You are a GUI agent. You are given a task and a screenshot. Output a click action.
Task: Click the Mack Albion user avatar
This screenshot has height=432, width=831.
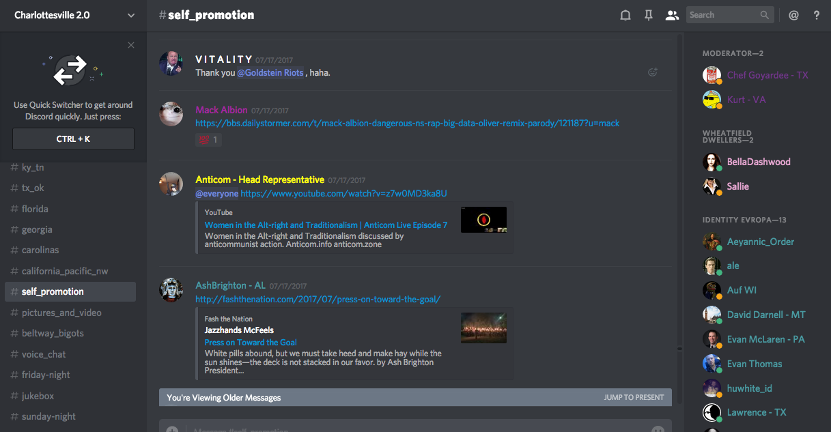[x=171, y=114]
